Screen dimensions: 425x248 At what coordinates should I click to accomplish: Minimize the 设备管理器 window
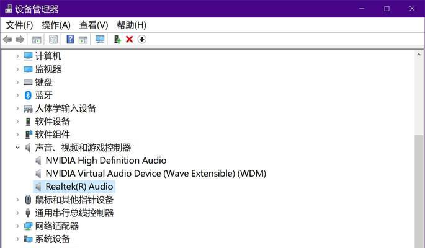click(x=362, y=9)
